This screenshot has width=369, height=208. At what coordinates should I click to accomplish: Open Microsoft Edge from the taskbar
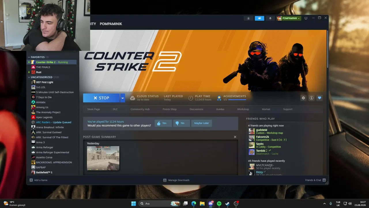[194, 204]
